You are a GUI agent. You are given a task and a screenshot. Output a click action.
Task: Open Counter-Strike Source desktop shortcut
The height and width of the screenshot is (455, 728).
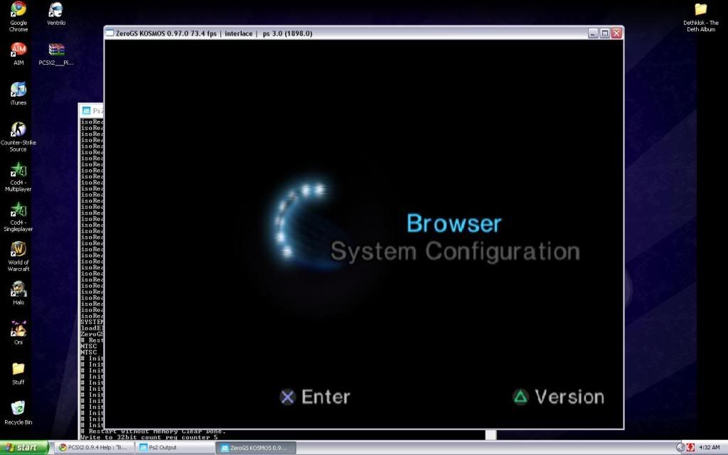(18, 136)
